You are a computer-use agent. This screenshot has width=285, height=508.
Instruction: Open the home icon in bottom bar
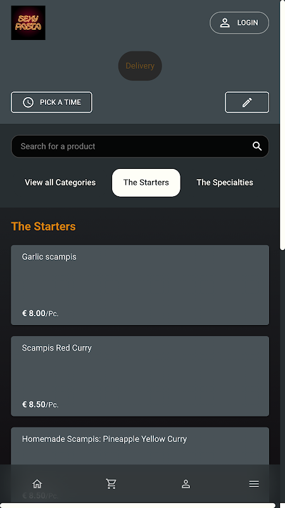(37, 484)
